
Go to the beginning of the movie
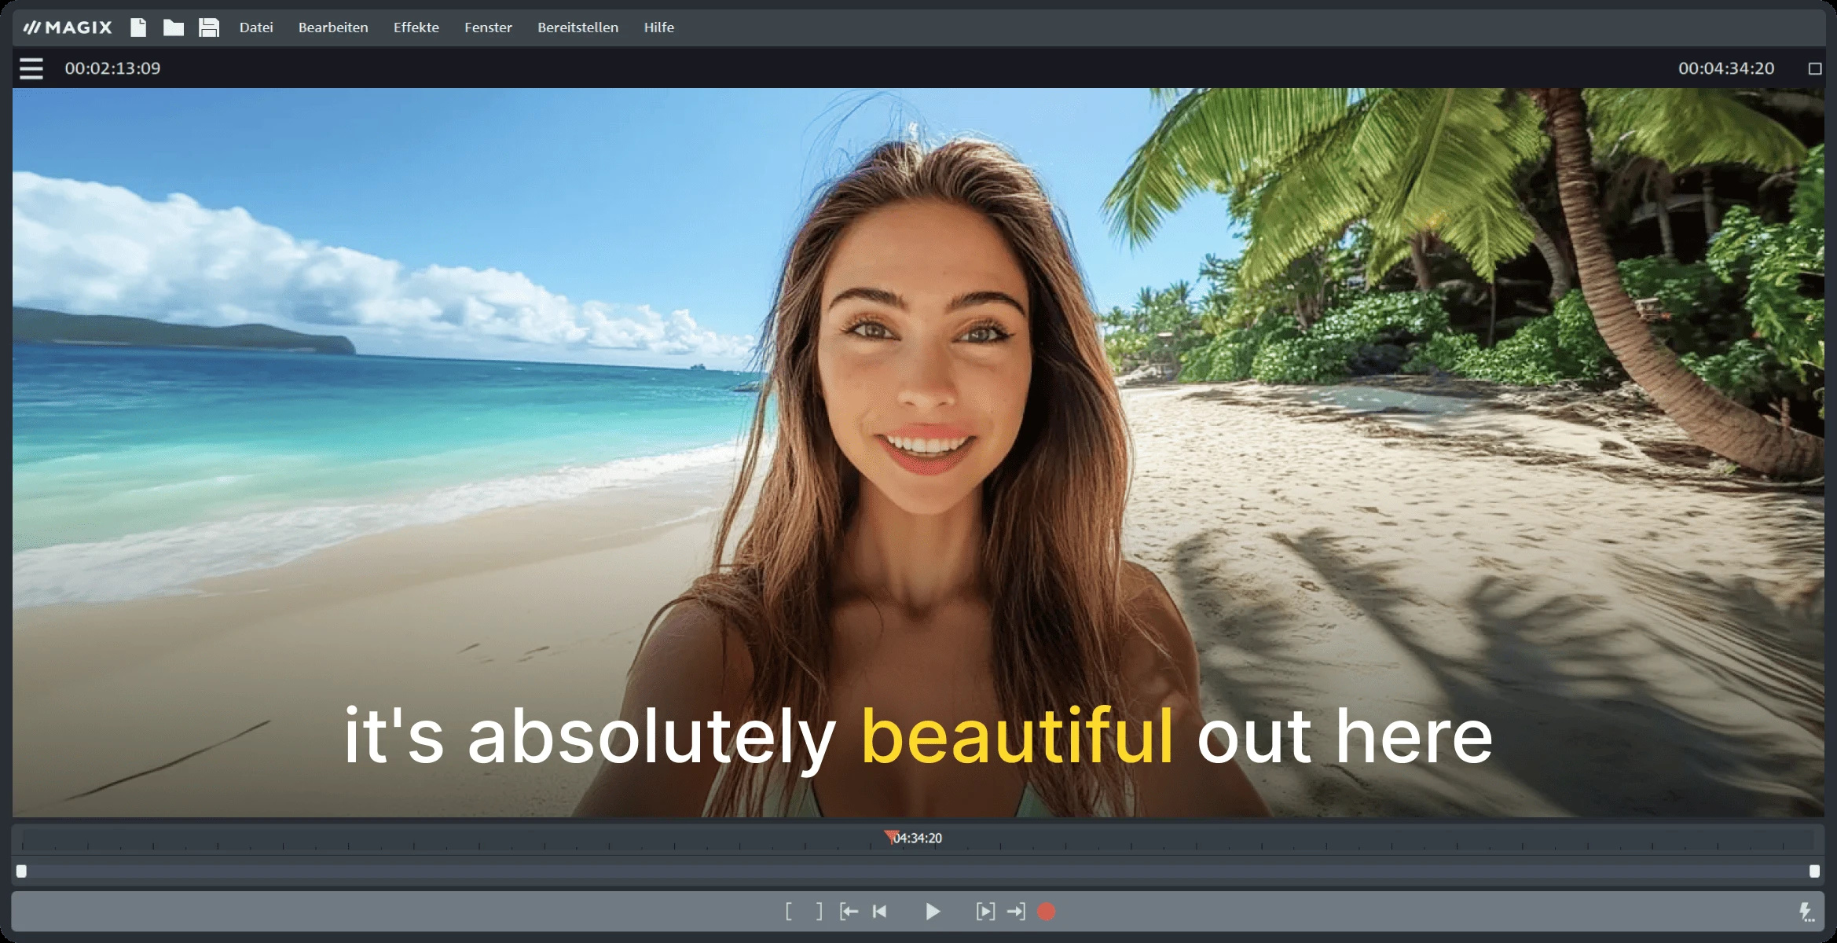click(880, 912)
